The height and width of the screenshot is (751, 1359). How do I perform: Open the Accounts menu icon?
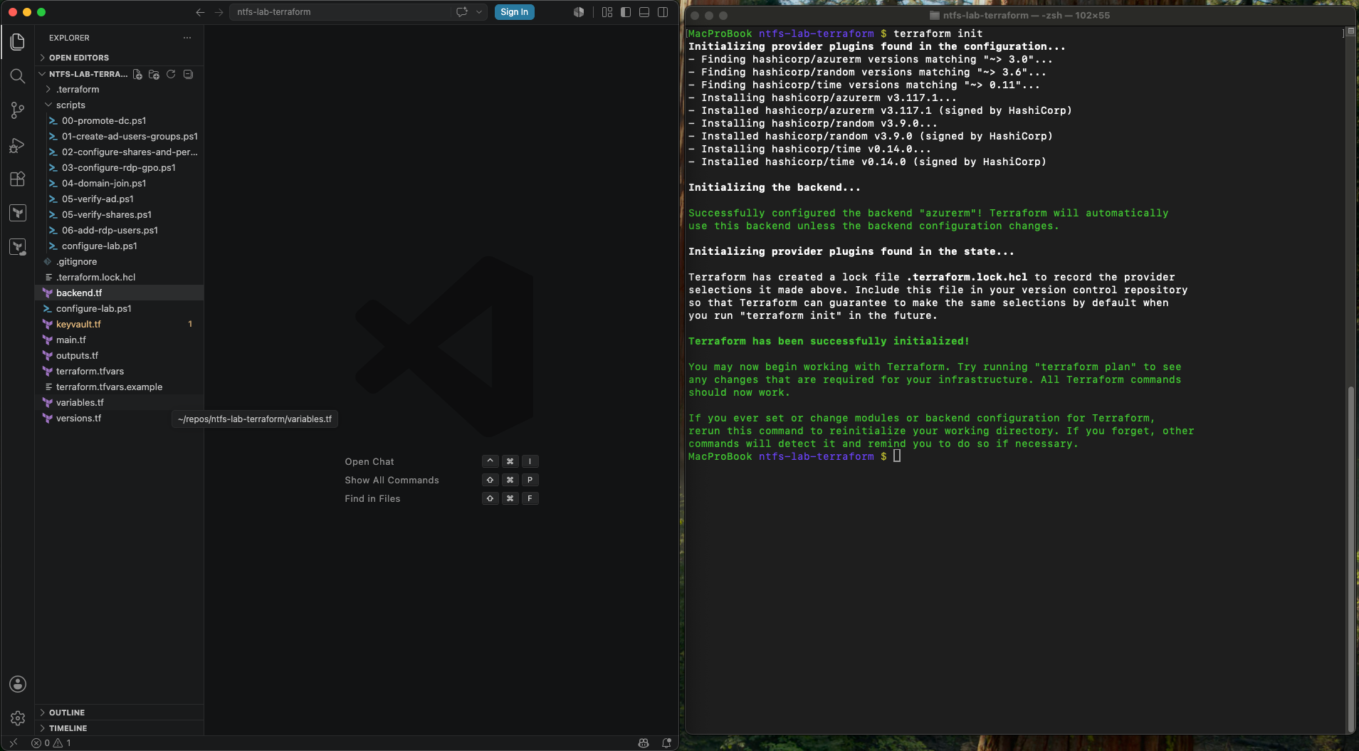click(x=18, y=684)
